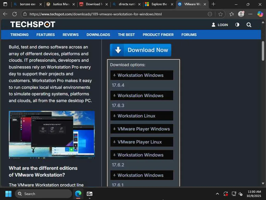Switch to the Justice Man tab

(60, 4)
